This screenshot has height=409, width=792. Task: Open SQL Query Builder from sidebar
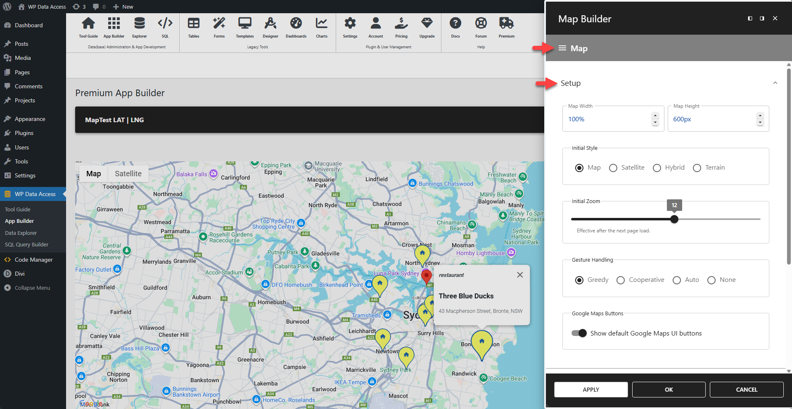tap(26, 244)
